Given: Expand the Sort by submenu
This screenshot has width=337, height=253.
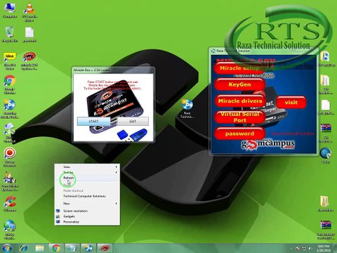Looking at the screenshot, I should click(x=87, y=172).
